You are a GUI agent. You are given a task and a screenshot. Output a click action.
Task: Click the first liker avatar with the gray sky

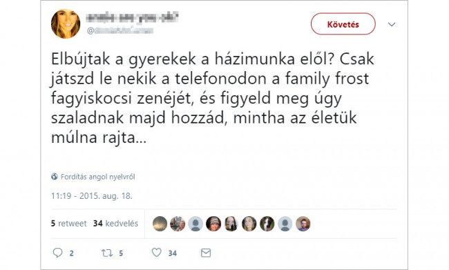pos(160,224)
